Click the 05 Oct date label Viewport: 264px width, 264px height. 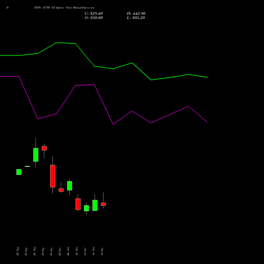(60, 251)
